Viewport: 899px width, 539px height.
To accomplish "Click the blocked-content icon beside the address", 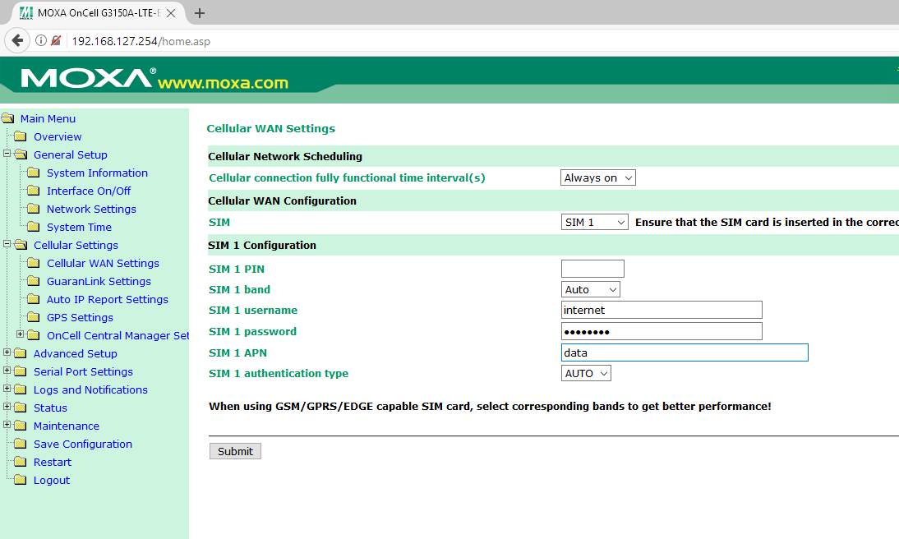I will click(x=56, y=41).
